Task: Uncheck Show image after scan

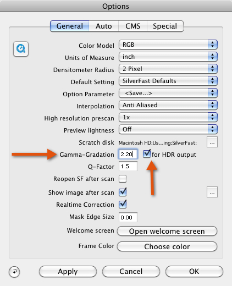Action: point(123,192)
